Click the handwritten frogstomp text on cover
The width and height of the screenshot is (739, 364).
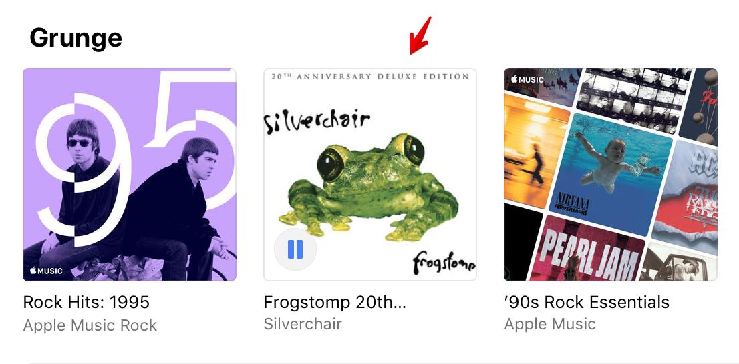point(444,263)
